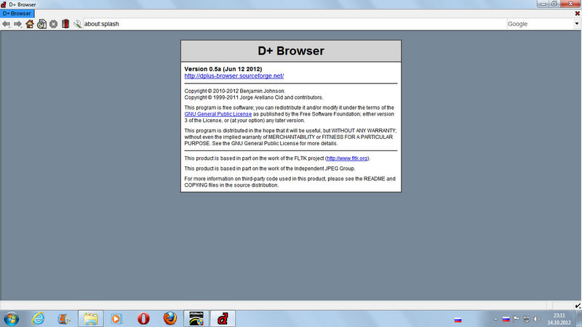Launch Internet Explorer from the taskbar
Image resolution: width=582 pixels, height=327 pixels.
[38, 318]
